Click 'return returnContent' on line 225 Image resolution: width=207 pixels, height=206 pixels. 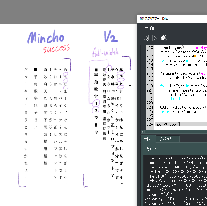click(x=179, y=112)
